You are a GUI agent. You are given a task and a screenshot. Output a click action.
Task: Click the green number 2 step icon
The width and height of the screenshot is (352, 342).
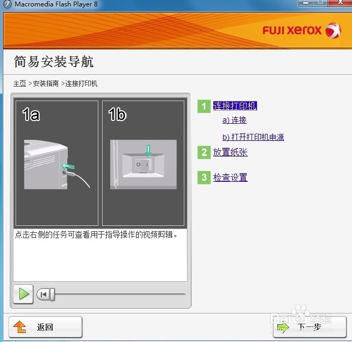pyautogui.click(x=204, y=153)
